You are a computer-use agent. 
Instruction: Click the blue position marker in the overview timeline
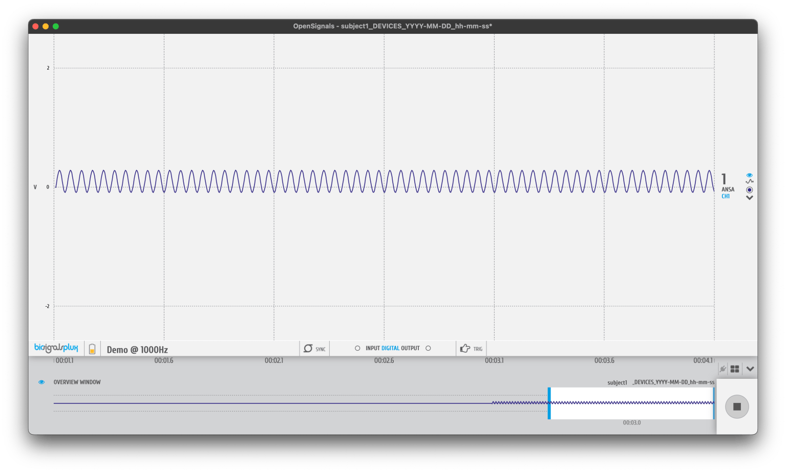pos(549,403)
